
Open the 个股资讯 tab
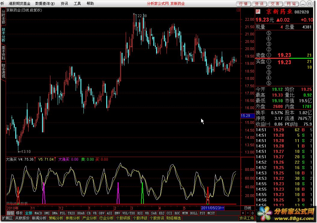tap(157, 218)
